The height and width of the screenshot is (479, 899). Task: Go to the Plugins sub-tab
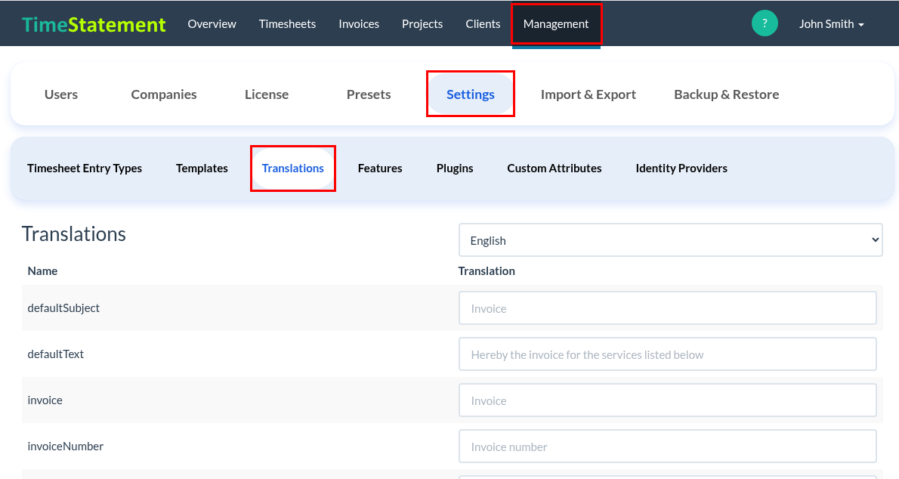click(x=455, y=168)
